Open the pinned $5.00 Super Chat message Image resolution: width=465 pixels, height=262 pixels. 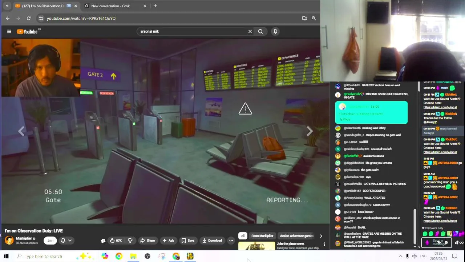point(371,113)
